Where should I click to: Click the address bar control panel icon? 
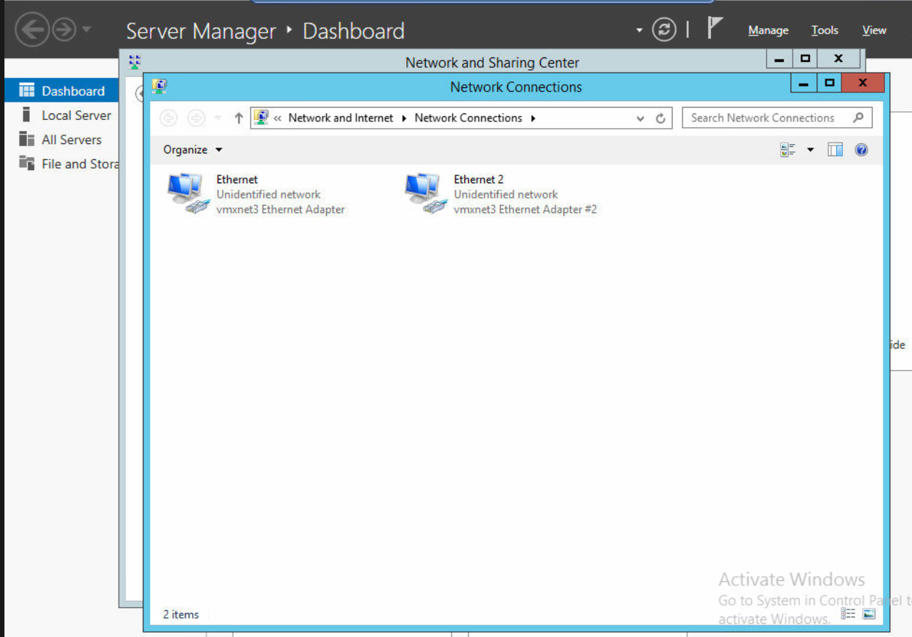point(261,117)
